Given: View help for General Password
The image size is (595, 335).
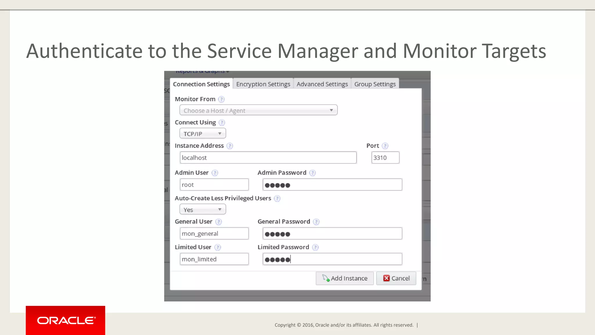Looking at the screenshot, I should 316,222.
